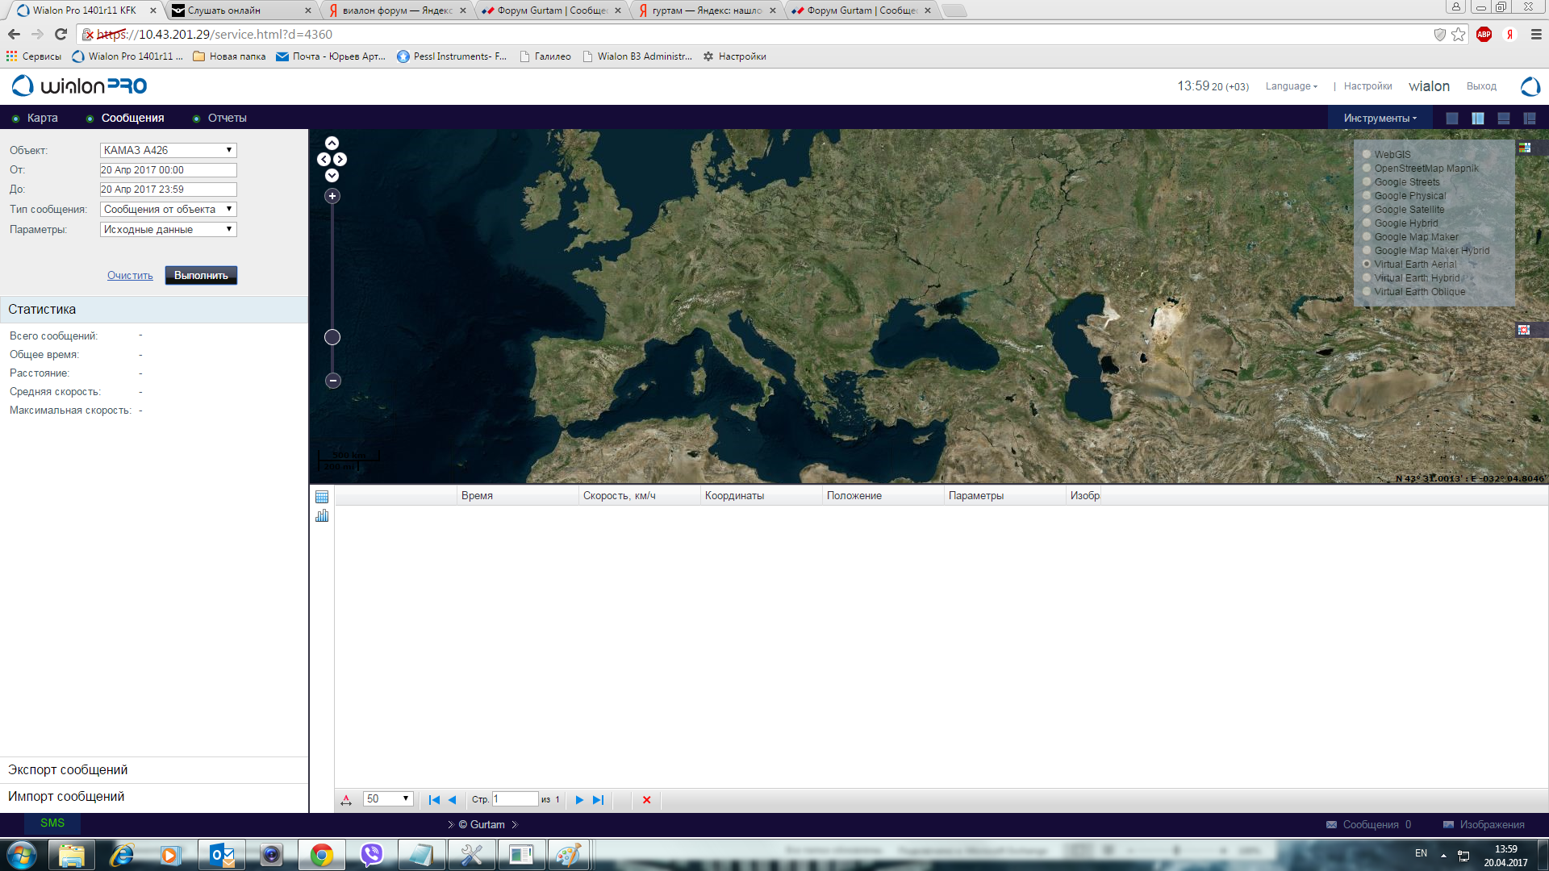Pan the map up with arrow control

332,144
